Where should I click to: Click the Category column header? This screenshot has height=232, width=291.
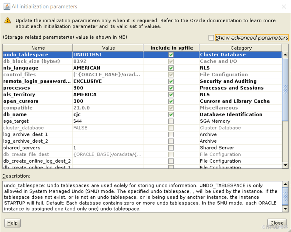click(x=241, y=48)
